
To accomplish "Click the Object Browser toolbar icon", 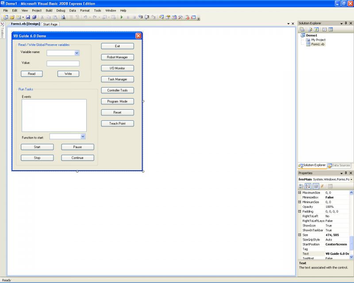I will click(x=174, y=17).
